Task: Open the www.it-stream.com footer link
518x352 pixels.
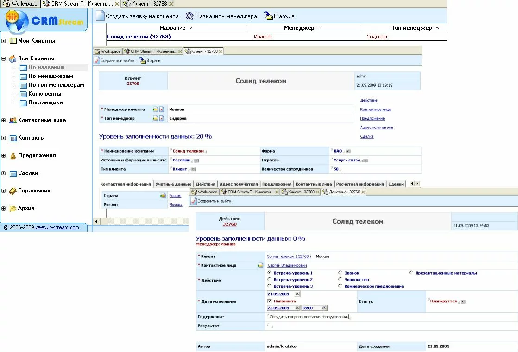Action: pyautogui.click(x=57, y=228)
